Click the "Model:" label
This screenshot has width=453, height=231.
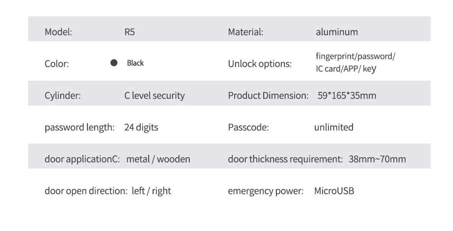[58, 32]
